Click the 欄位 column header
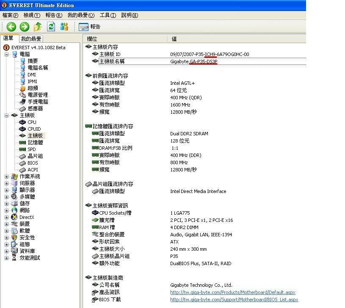The width and height of the screenshot is (345, 308). tap(125, 39)
